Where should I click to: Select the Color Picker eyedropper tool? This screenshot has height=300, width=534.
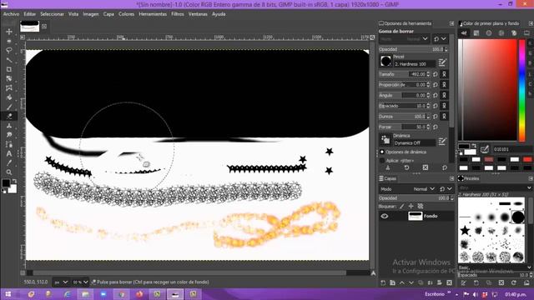9,163
